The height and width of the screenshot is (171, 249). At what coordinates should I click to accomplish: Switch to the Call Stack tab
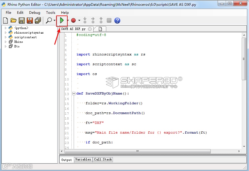point(103,160)
